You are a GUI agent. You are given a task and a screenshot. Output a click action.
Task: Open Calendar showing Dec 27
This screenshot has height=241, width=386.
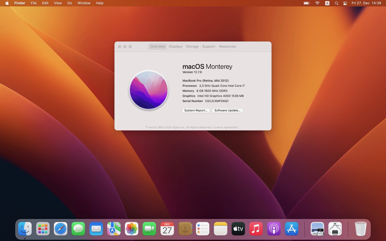(167, 229)
